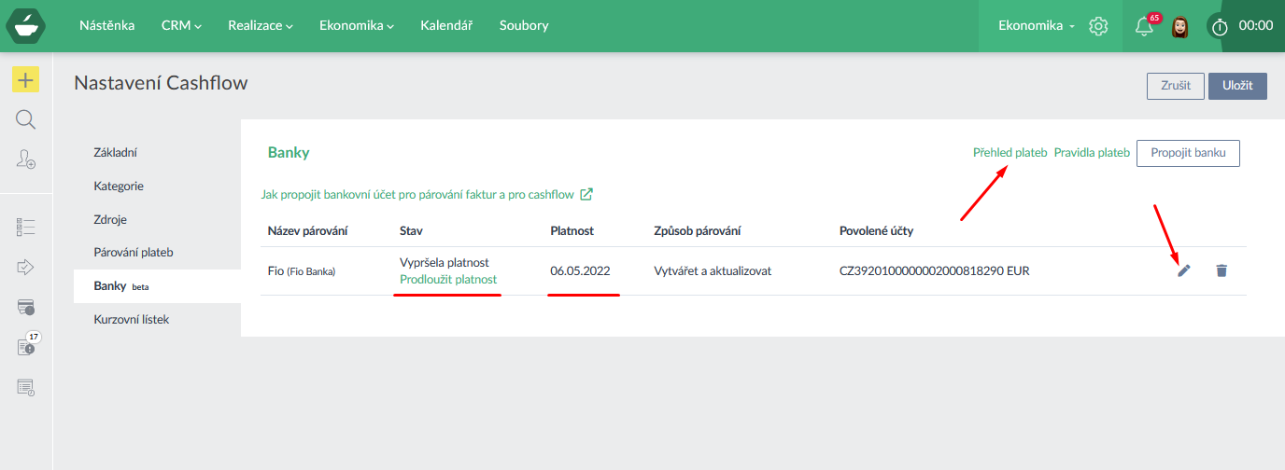Click the Prodloužit platnost link
The image size is (1285, 470).
pyautogui.click(x=448, y=279)
